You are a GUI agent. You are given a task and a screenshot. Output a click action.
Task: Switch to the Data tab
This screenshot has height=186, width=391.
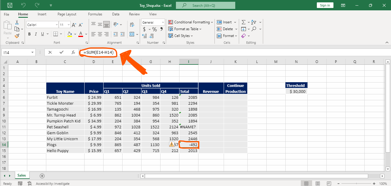116,14
